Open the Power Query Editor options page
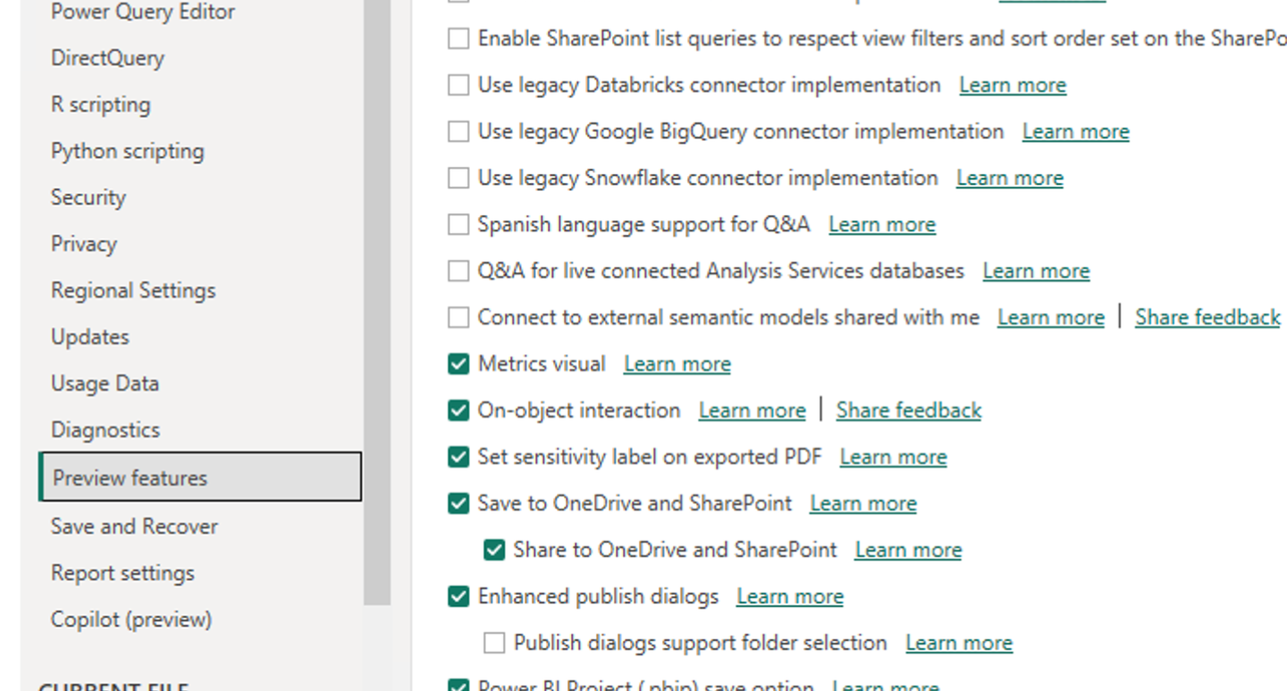This screenshot has height=691, width=1287. [143, 12]
